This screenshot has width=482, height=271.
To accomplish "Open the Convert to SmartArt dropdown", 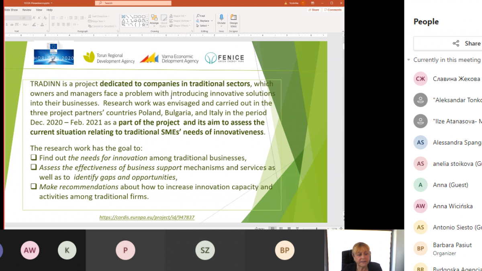I will pos(102,26).
